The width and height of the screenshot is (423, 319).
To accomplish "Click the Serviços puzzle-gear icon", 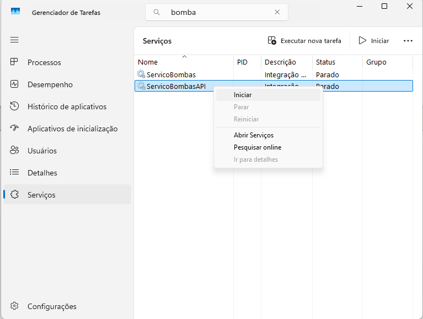I will (14, 194).
